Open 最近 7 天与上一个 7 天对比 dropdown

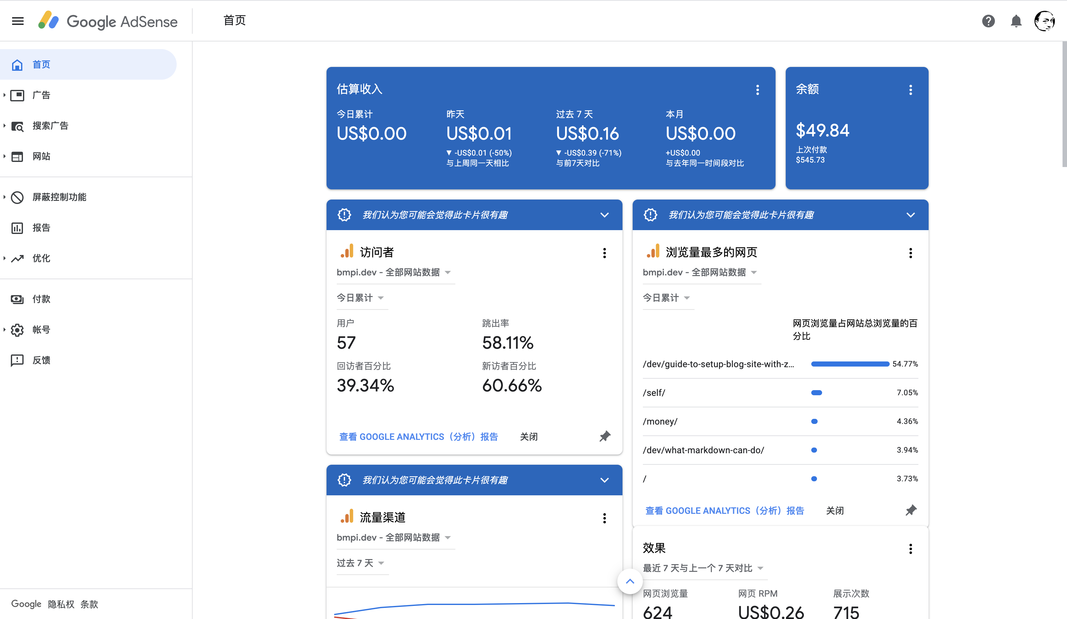click(703, 568)
